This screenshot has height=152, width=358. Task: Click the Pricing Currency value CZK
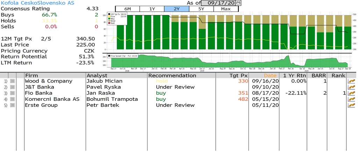click(89, 51)
